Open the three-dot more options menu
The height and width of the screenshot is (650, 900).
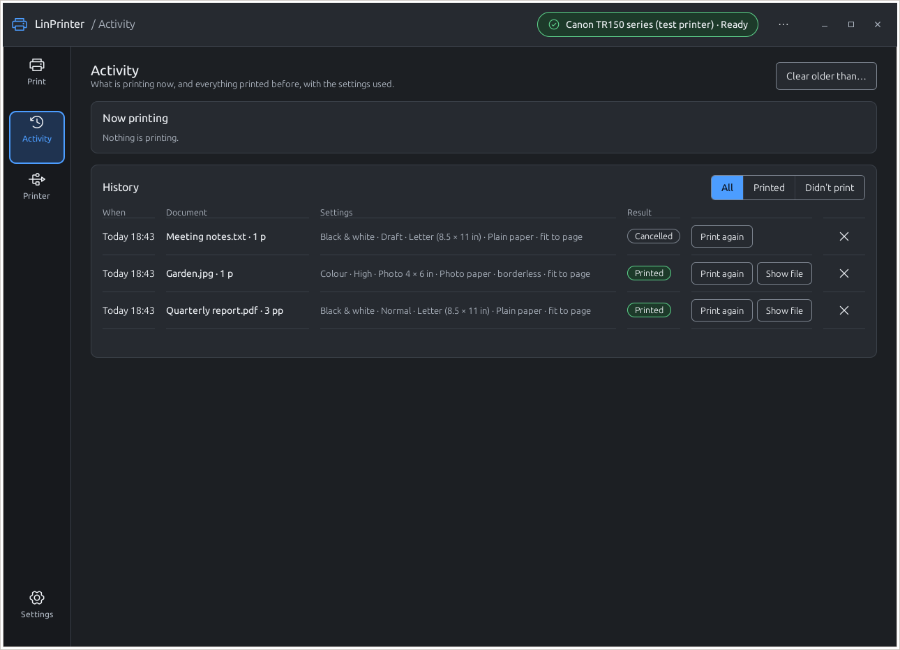[x=783, y=24]
